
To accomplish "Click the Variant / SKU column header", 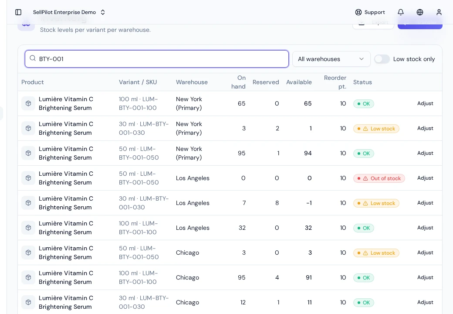I will tap(138, 82).
